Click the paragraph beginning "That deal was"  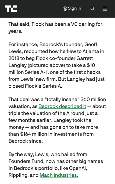[x=57, y=120]
